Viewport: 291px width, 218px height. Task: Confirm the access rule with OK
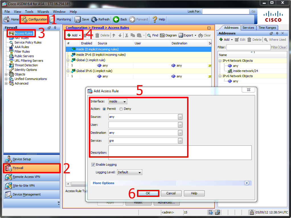click(148, 193)
